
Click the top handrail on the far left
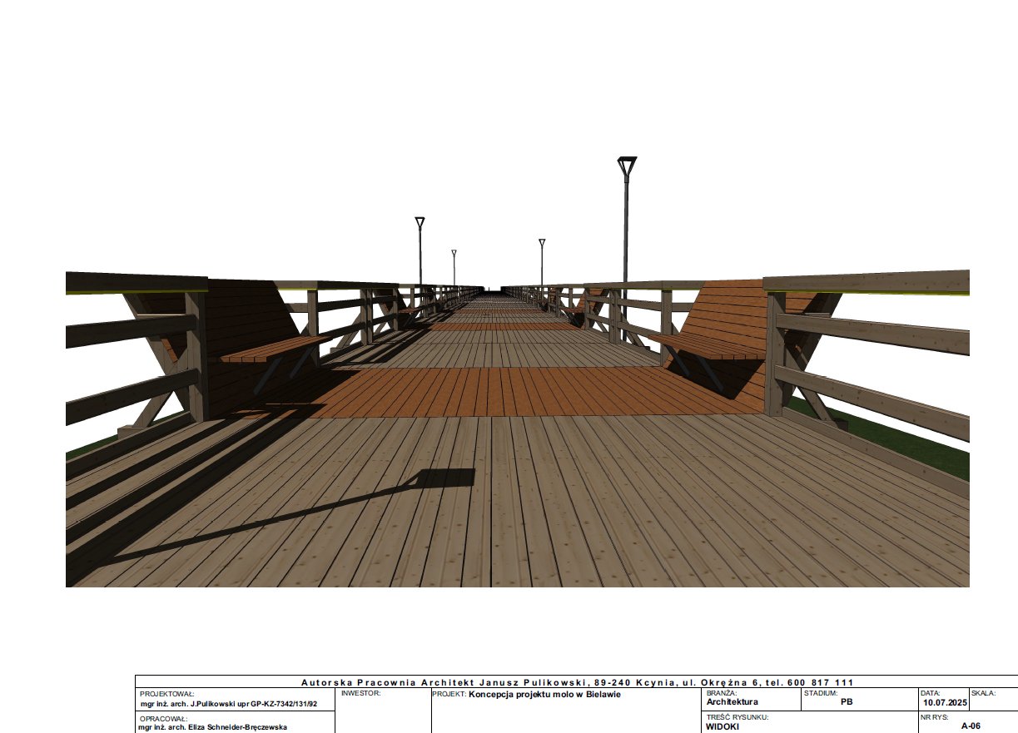pyautogui.click(x=136, y=283)
